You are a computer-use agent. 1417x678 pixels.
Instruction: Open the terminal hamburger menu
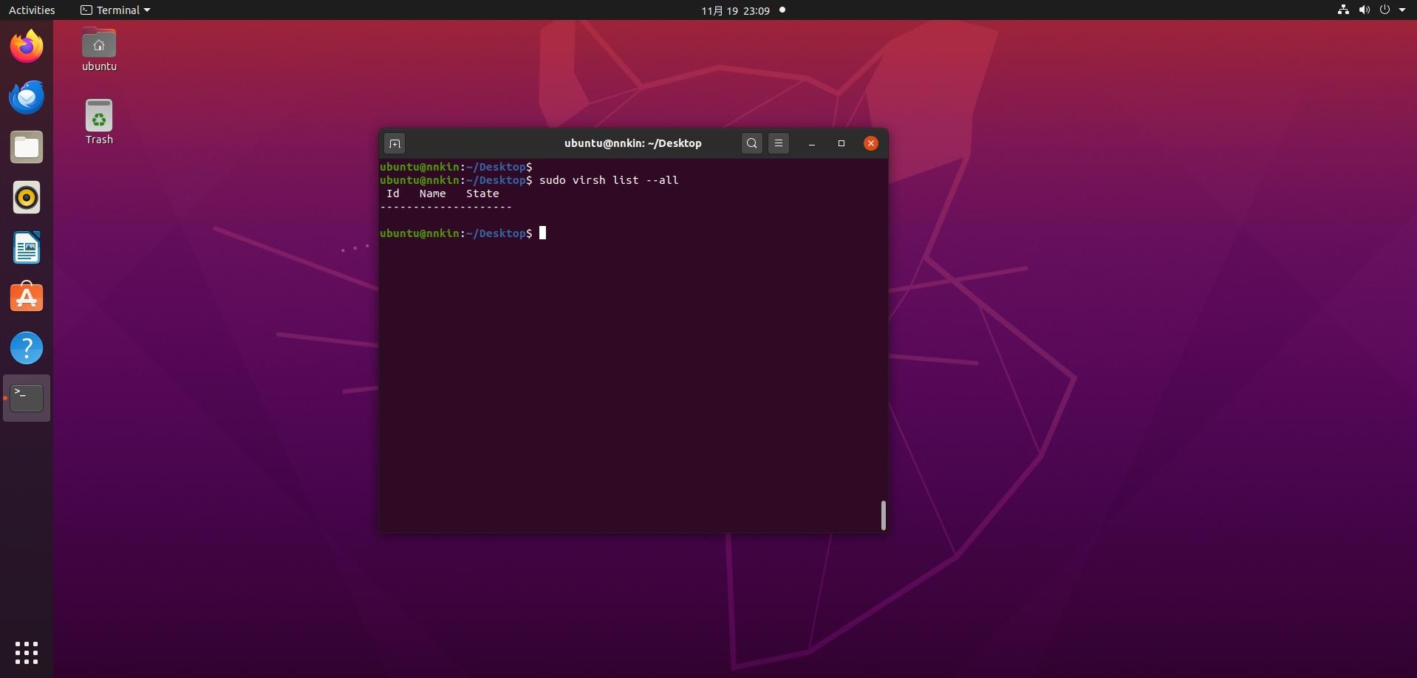(x=779, y=143)
